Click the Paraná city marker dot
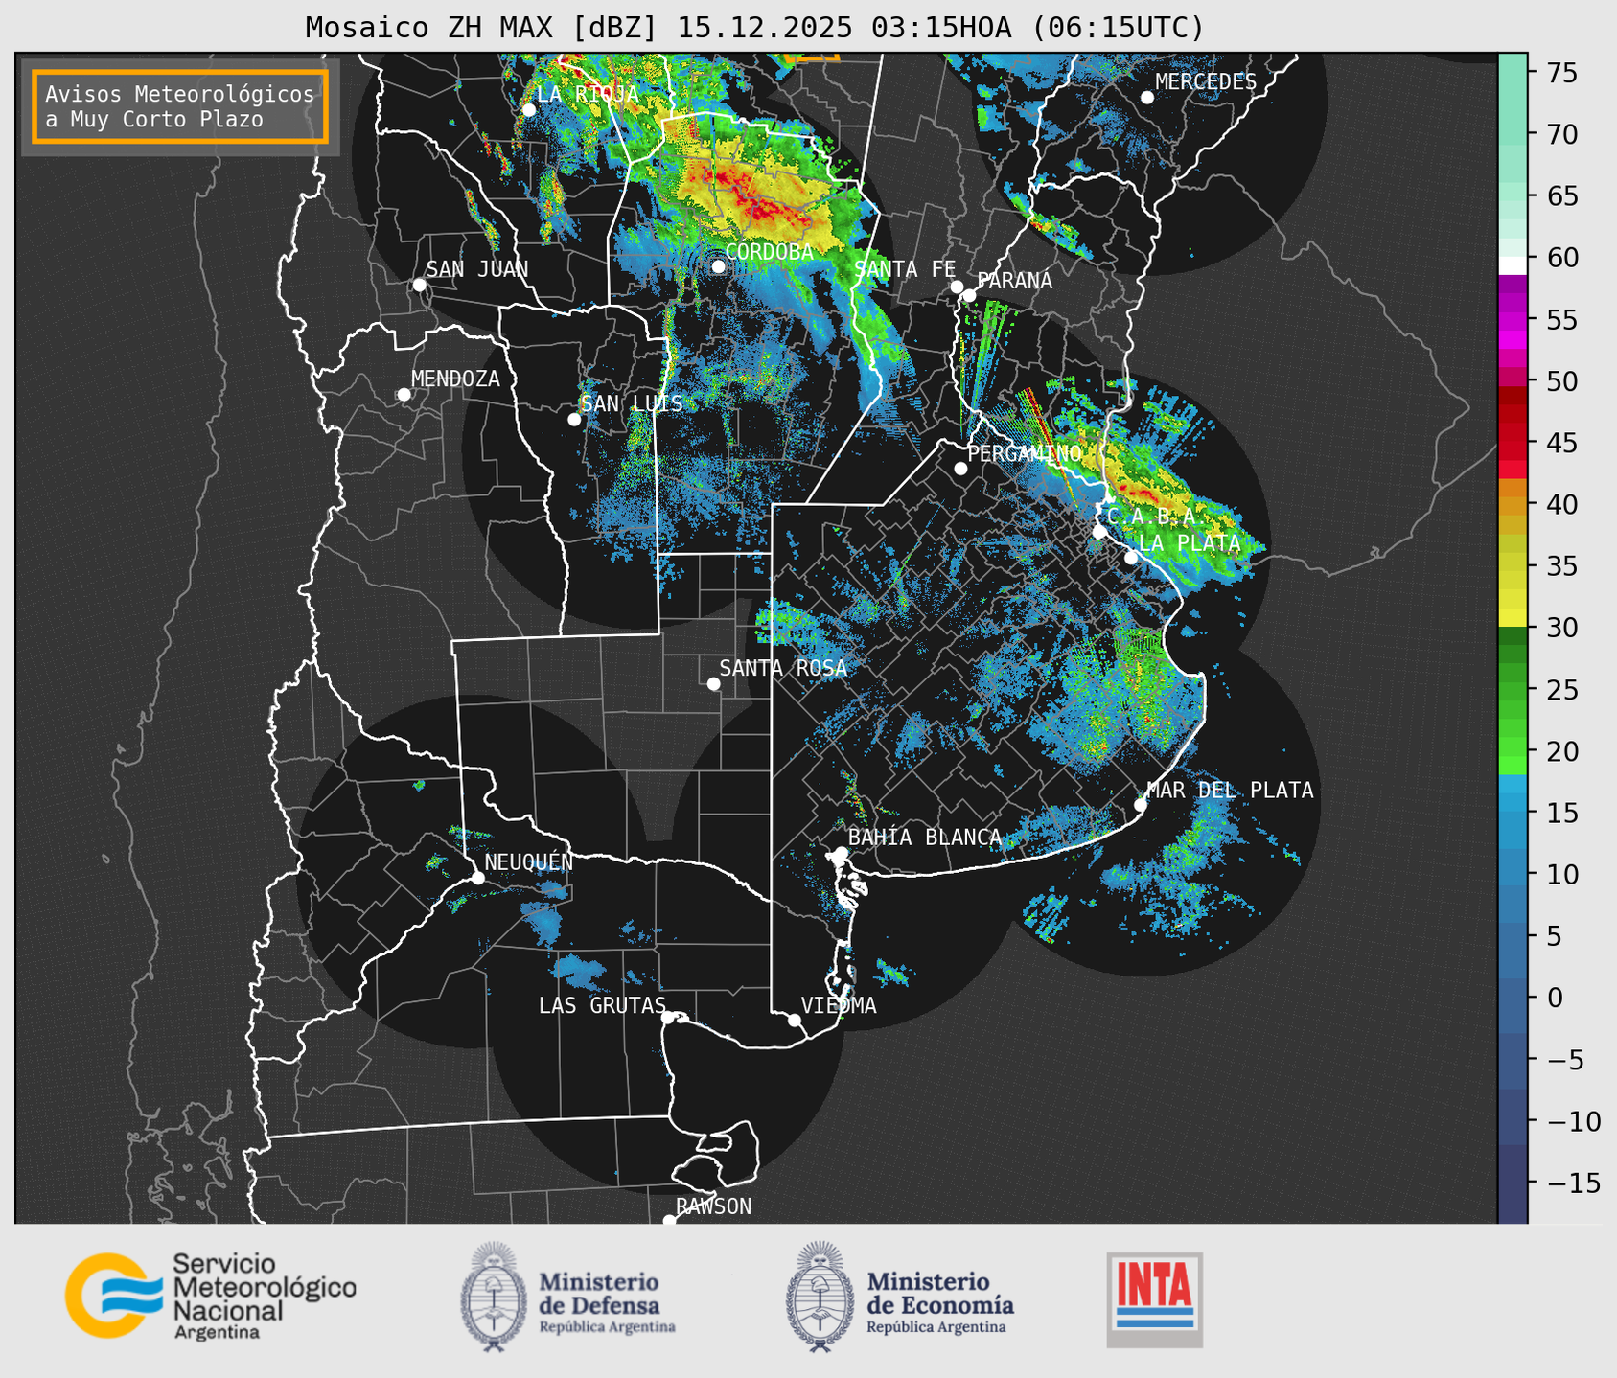This screenshot has width=1617, height=1378. pos(969,295)
